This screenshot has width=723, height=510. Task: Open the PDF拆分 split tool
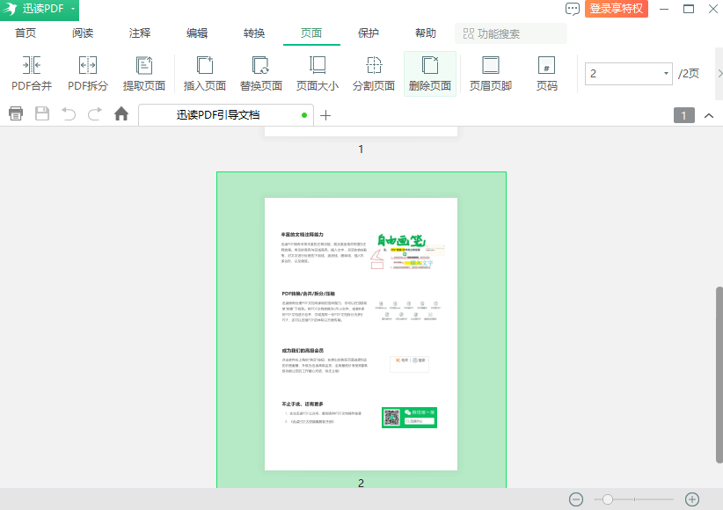(88, 73)
